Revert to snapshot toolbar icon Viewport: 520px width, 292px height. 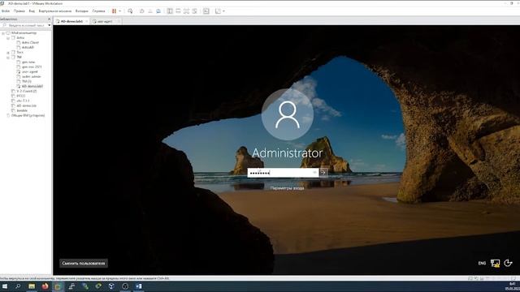pyautogui.click(x=149, y=11)
